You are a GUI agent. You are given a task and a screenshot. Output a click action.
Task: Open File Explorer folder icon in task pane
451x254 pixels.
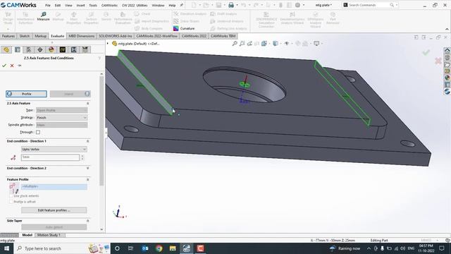click(x=447, y=64)
